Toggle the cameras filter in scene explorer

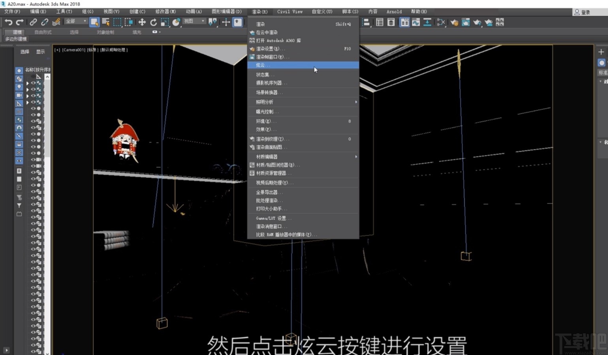(19, 95)
